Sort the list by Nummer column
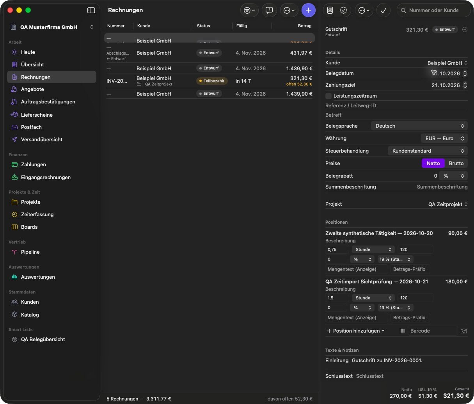The image size is (474, 404). tap(116, 26)
